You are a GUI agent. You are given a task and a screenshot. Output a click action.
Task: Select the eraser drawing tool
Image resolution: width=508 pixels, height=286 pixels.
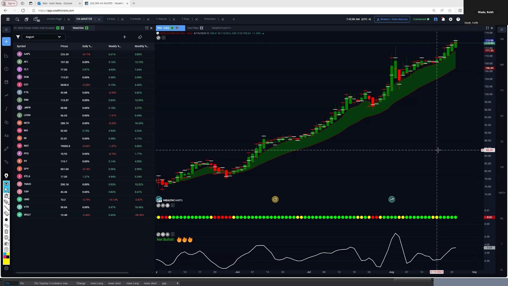pos(6,214)
